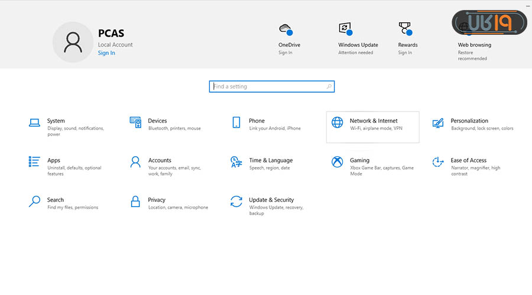The width and height of the screenshot is (532, 295).
Task: Click the Update & Security refresh icon
Action: click(236, 201)
